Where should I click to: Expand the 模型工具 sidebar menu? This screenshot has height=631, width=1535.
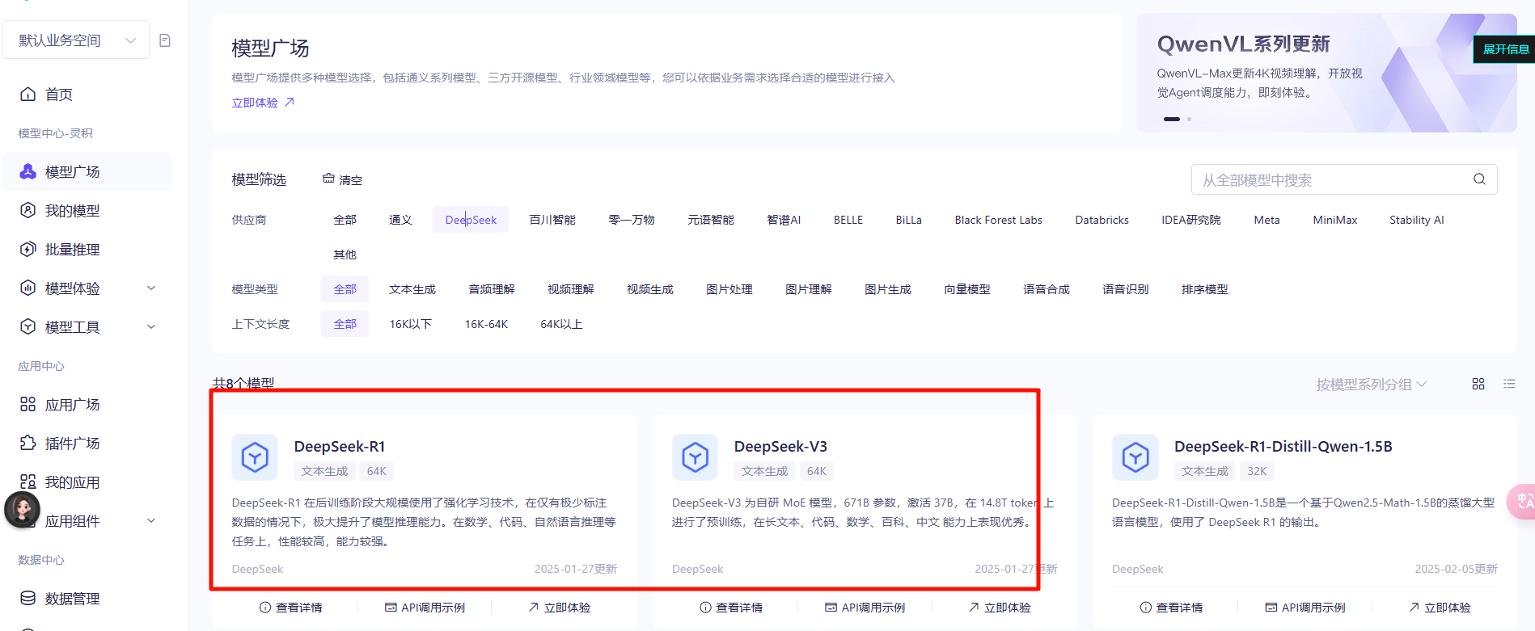click(x=150, y=327)
